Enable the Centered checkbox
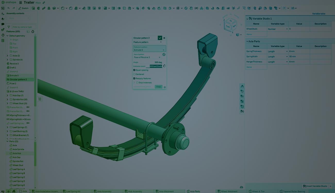Viewport: 335px width, 193px height. click(134, 74)
